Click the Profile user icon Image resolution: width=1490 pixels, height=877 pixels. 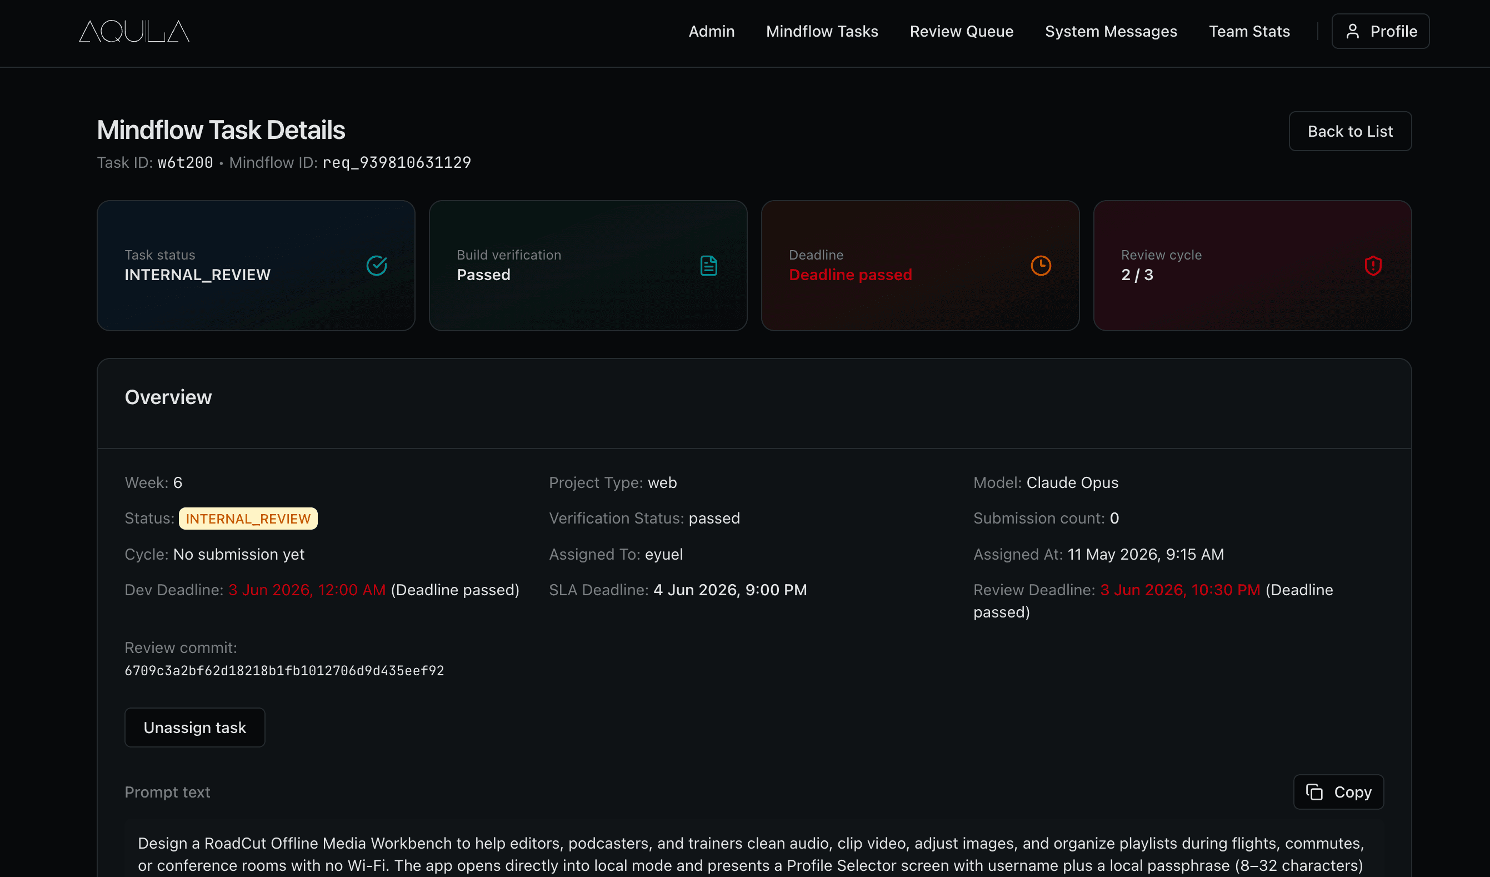pos(1352,31)
